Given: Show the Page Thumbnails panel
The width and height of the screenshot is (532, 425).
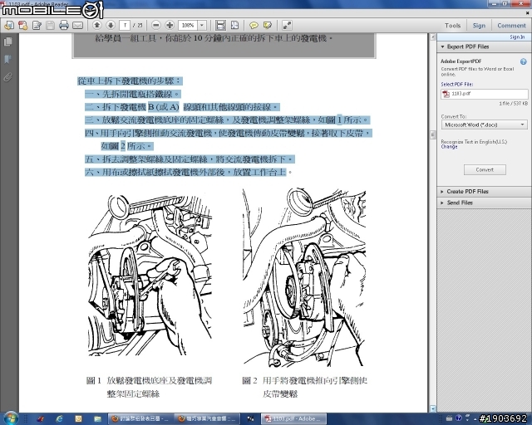Looking at the screenshot, I should point(7,43).
